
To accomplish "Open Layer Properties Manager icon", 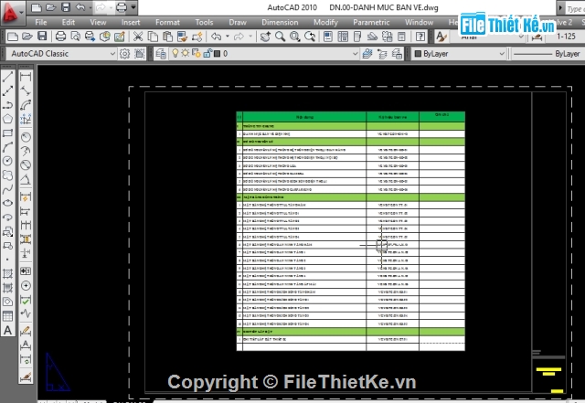I will pyautogui.click(x=161, y=54).
